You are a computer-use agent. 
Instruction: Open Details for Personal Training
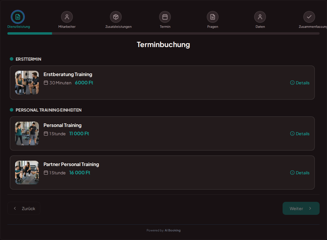300,133
